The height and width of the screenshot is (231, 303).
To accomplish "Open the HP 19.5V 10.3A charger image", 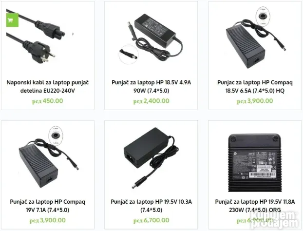I will click(x=151, y=158).
